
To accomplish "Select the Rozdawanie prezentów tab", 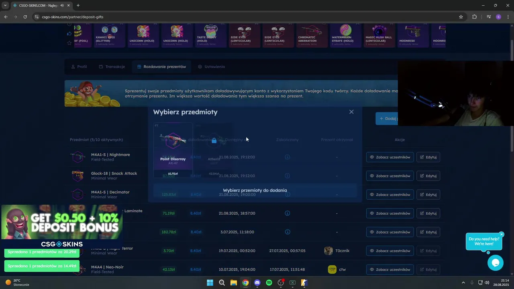I will 161,67.
